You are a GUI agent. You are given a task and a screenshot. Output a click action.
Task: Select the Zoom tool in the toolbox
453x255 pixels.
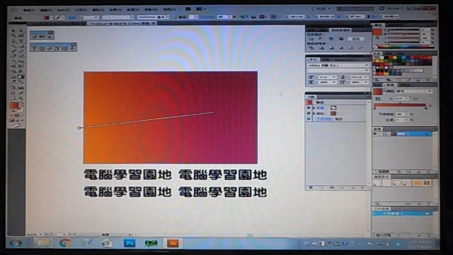[22, 98]
